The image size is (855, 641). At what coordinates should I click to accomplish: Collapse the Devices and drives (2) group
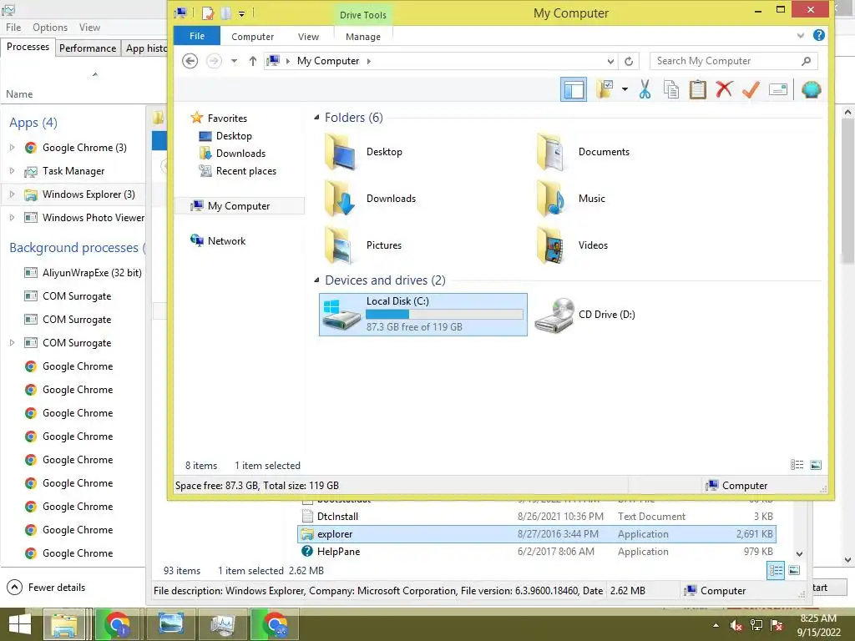pyautogui.click(x=316, y=280)
